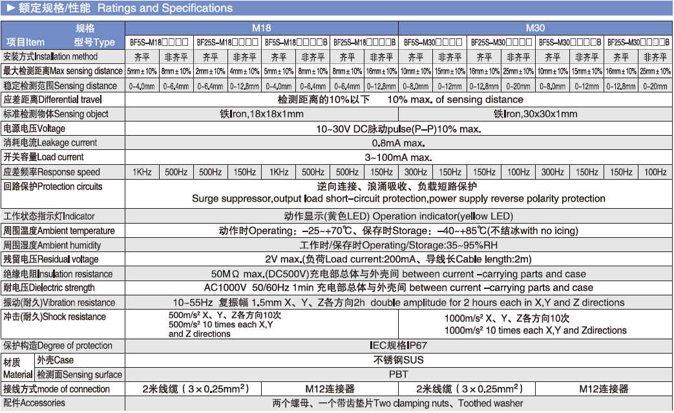Screen dimensions: 674x413
Task: Click the 0.8mA max. leakage current value
Action: pos(398,143)
